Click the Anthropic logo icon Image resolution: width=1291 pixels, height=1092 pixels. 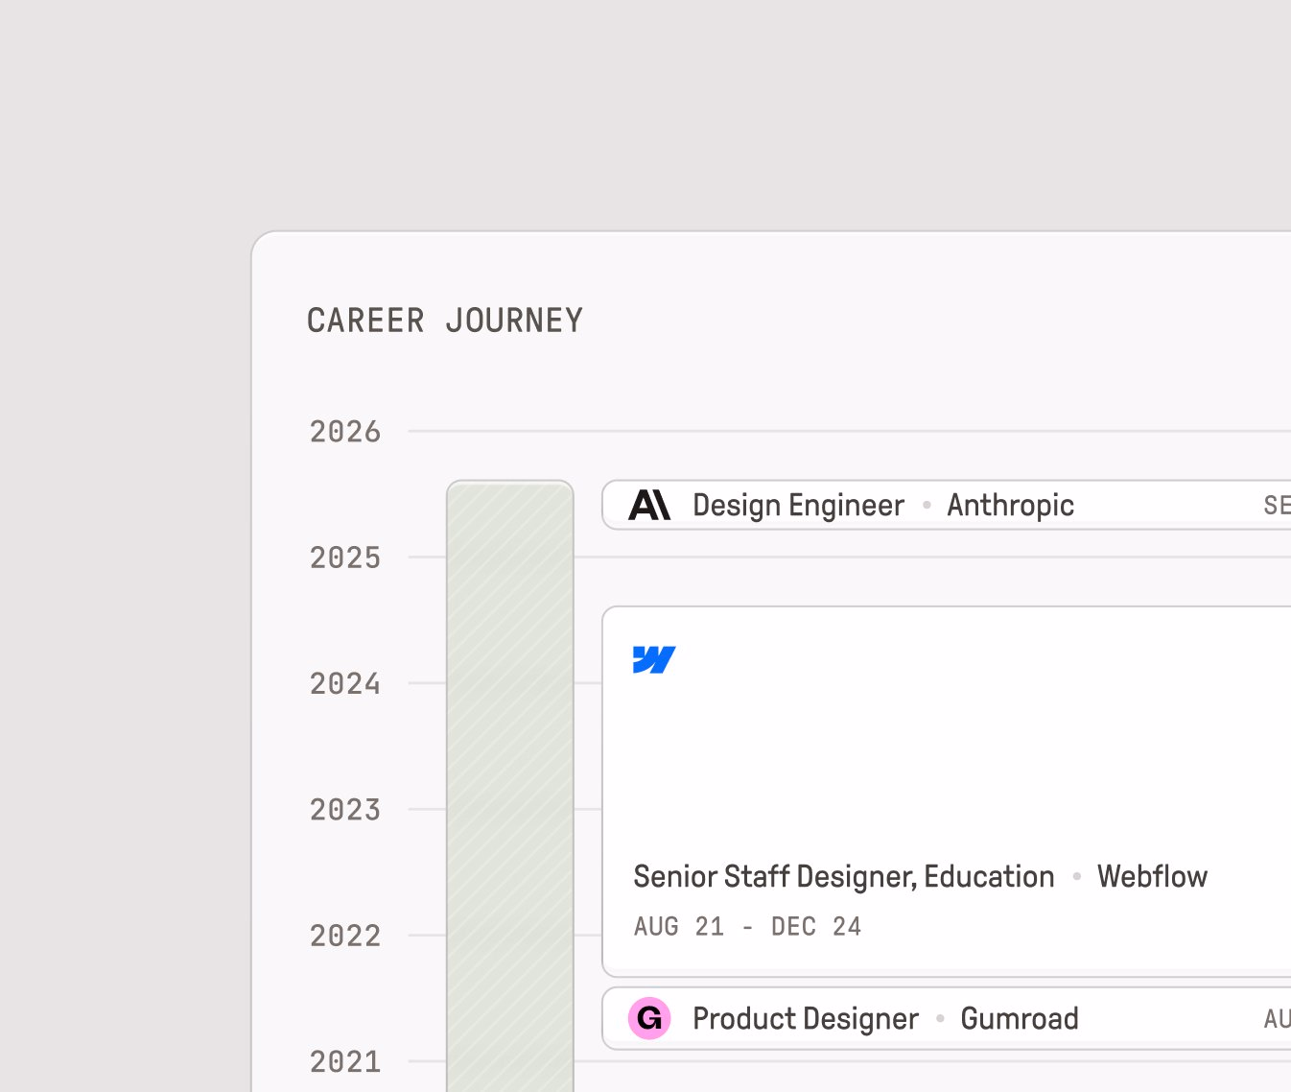click(x=649, y=505)
